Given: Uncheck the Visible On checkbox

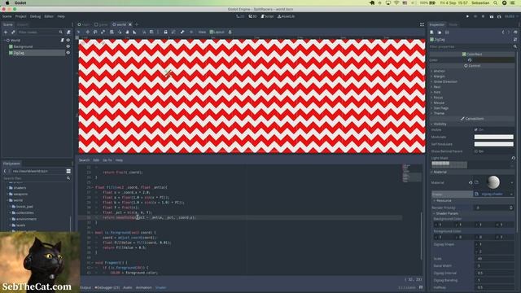Looking at the screenshot, I should point(475,129).
